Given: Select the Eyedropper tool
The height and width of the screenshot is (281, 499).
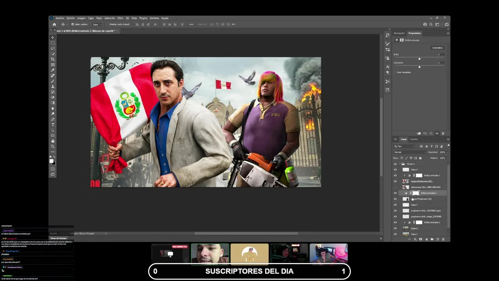Looking at the screenshot, I should [53, 70].
